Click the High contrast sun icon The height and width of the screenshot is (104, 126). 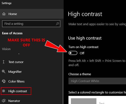coord(4,91)
